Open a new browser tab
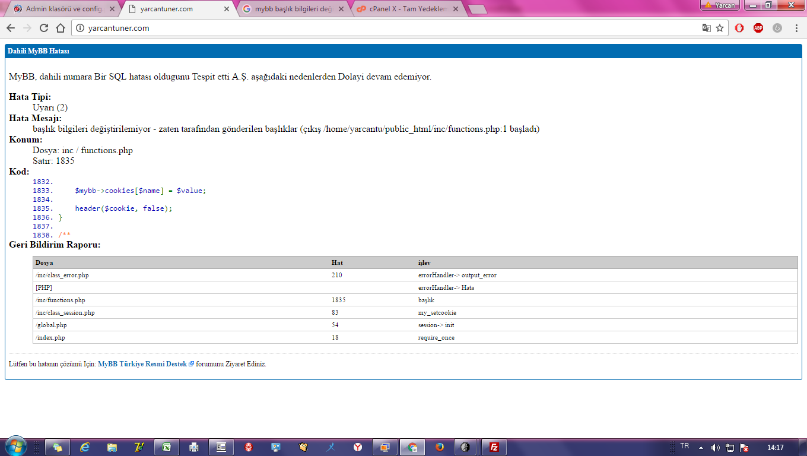This screenshot has height=456, width=807. (x=478, y=9)
